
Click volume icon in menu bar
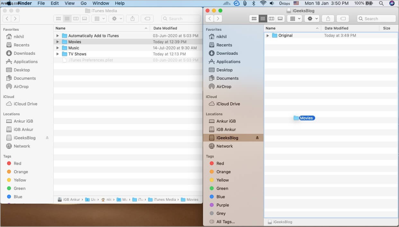272,3
